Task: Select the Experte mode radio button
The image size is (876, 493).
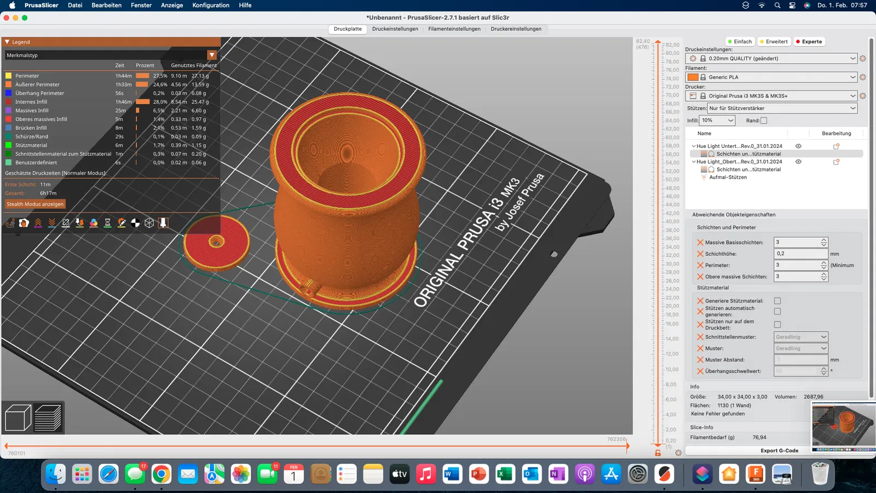Action: [x=809, y=42]
